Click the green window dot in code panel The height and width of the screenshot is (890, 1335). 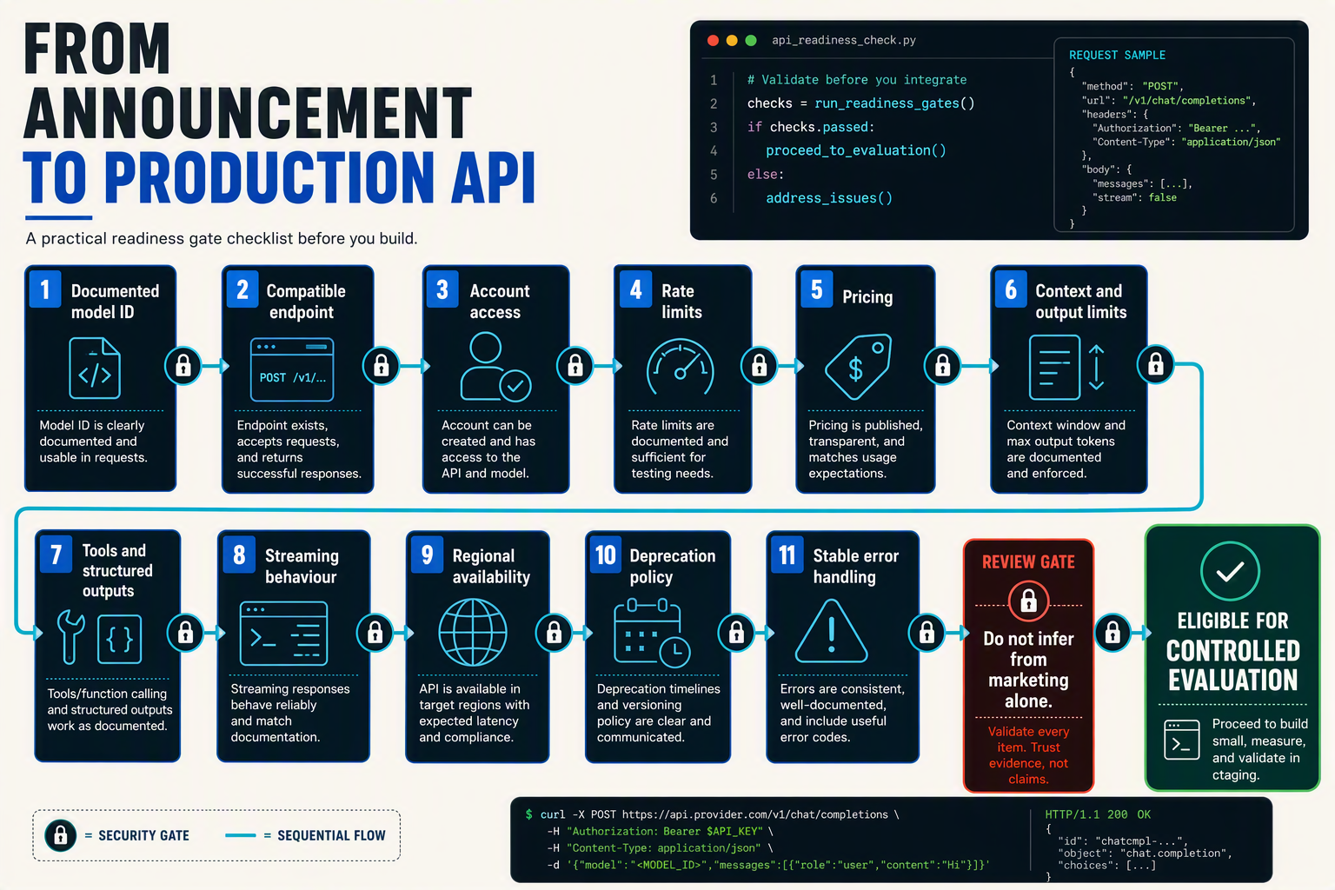[751, 41]
